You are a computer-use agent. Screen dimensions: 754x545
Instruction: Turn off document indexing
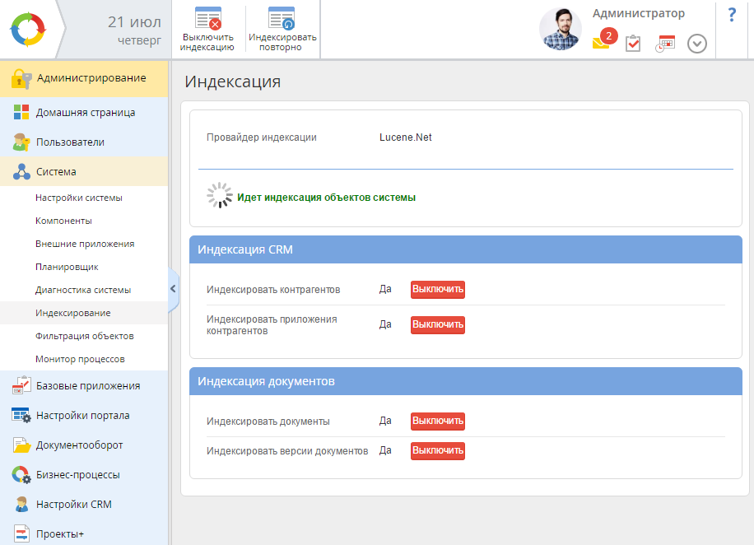point(438,421)
